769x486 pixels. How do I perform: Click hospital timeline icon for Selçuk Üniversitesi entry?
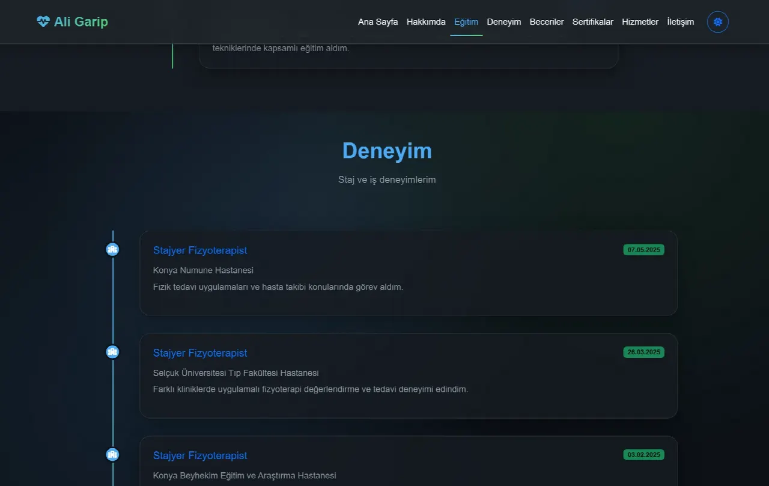[x=112, y=352]
